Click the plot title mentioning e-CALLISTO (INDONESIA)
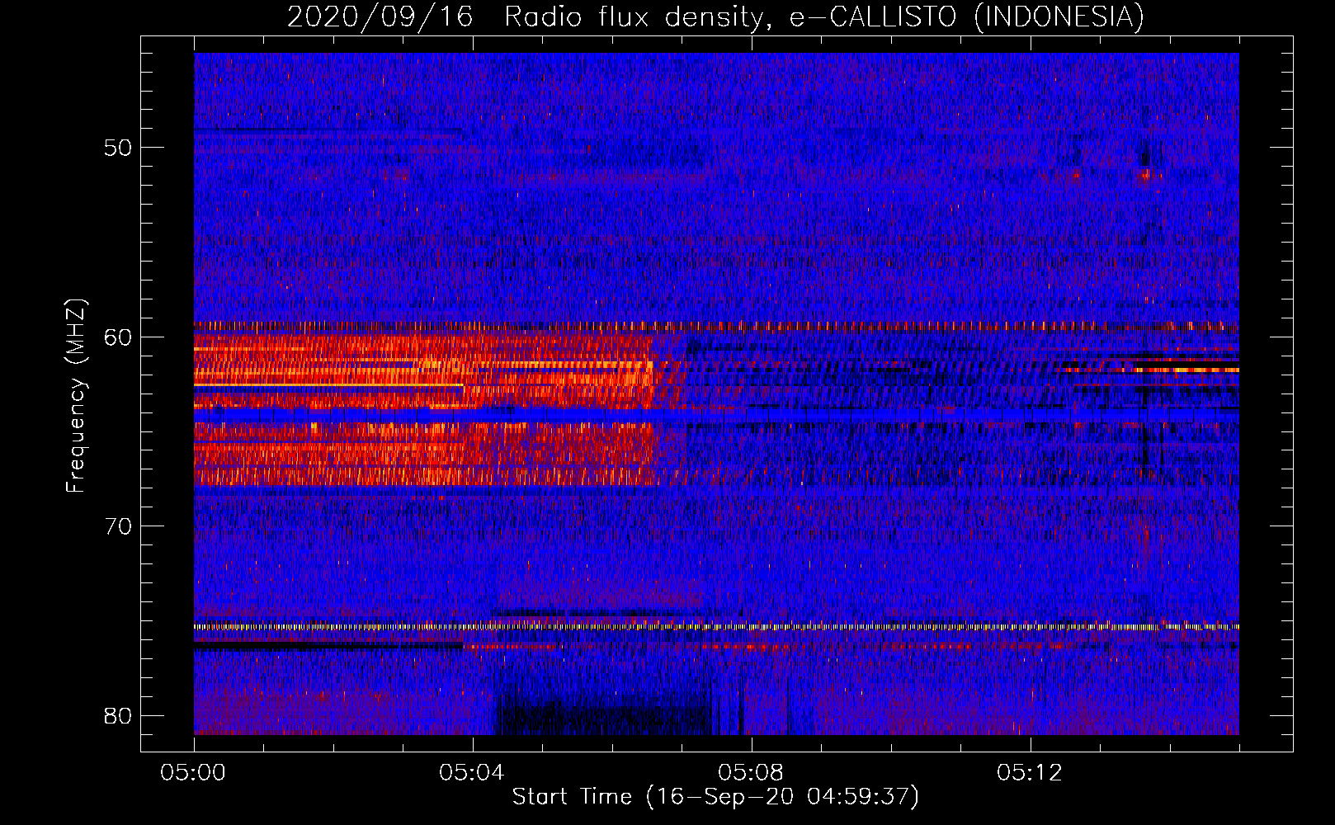The image size is (1335, 825). pos(715,16)
